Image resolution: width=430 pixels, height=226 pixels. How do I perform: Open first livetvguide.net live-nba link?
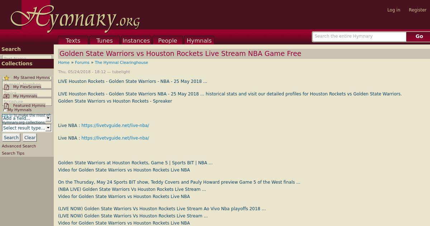click(x=115, y=126)
